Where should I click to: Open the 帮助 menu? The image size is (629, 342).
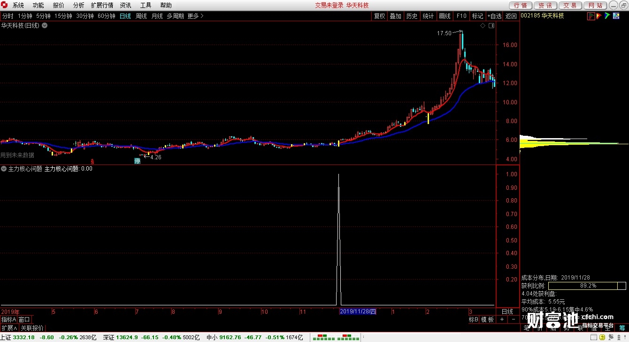[166, 5]
